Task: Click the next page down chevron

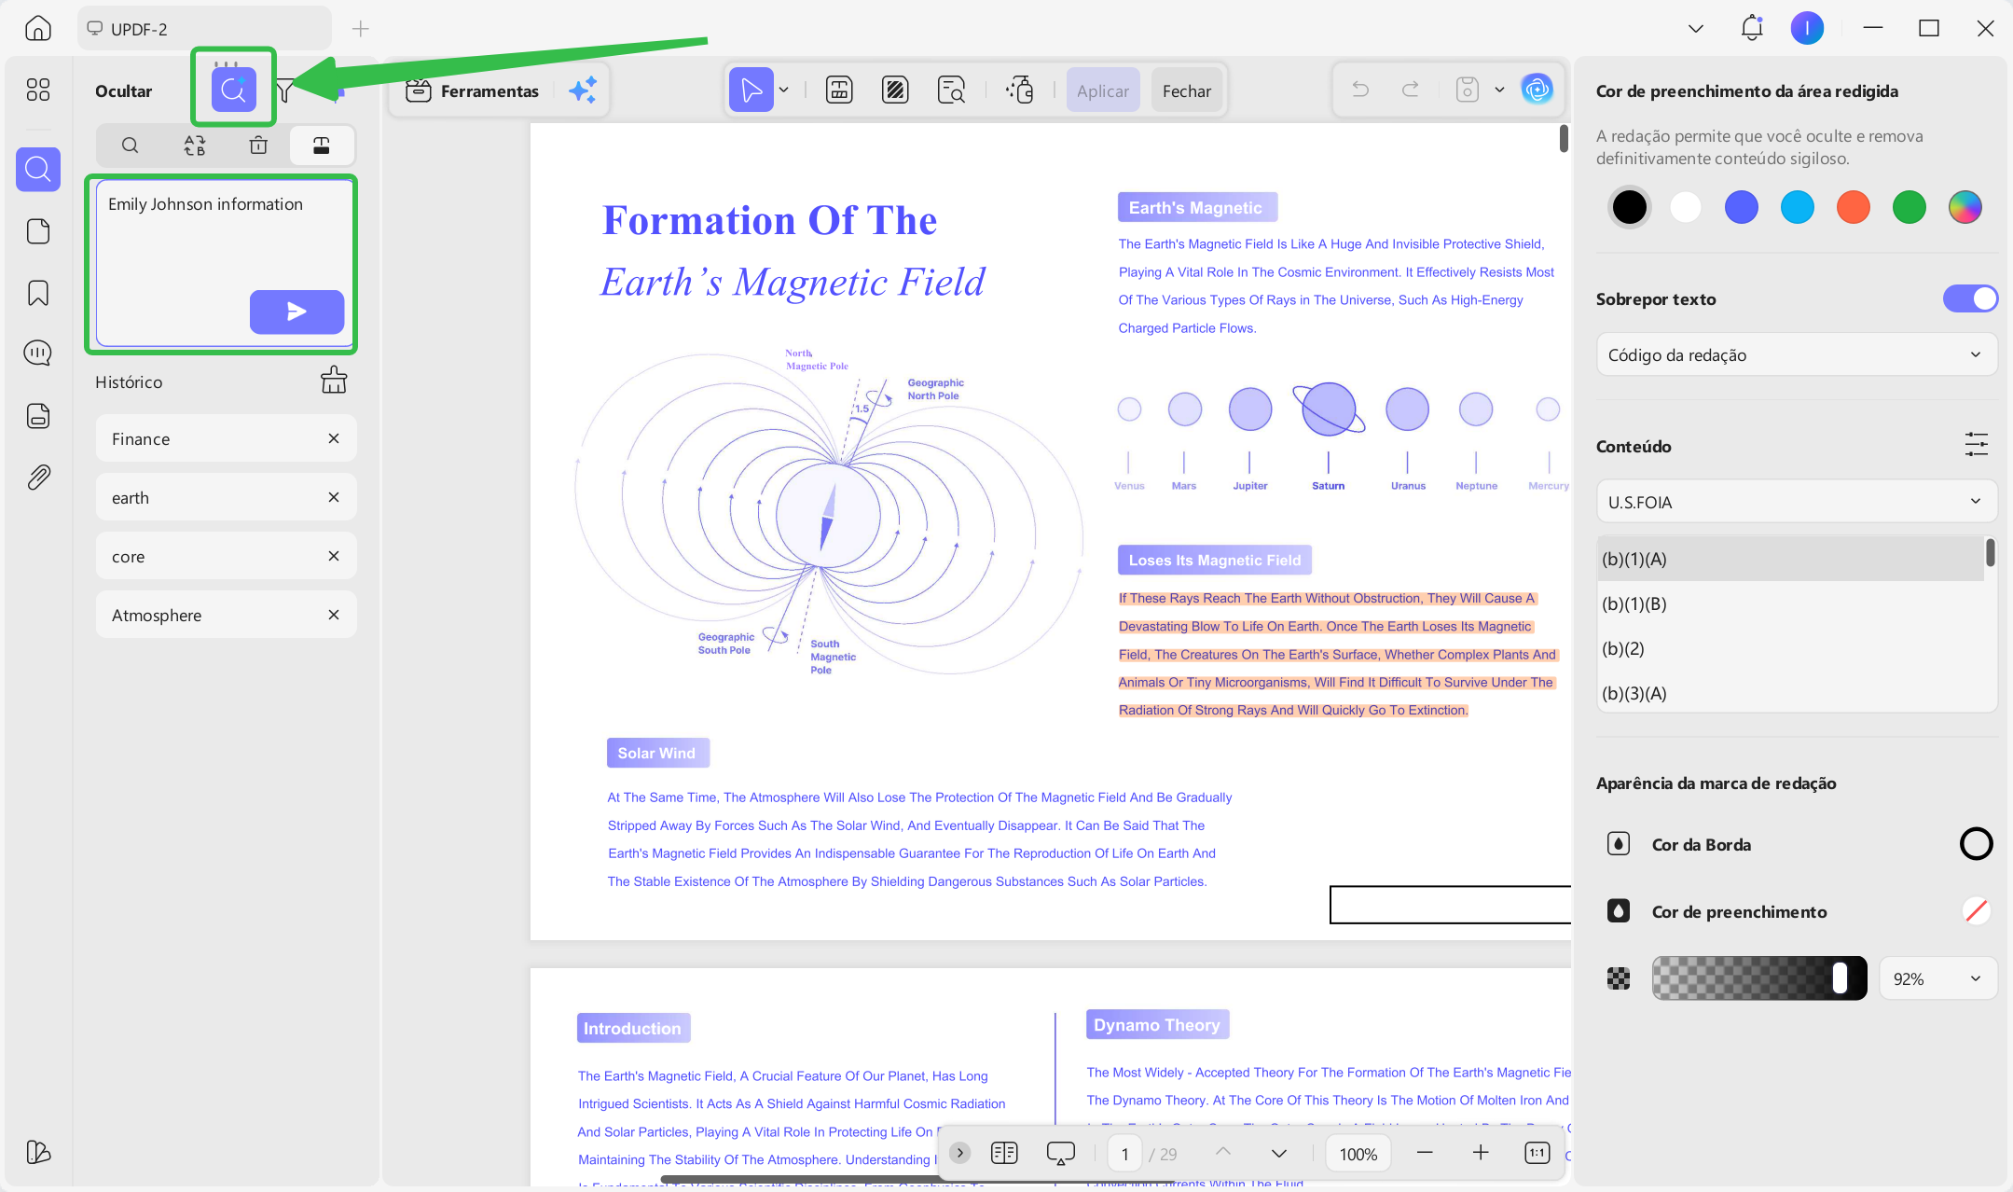Action: coord(1279,1154)
